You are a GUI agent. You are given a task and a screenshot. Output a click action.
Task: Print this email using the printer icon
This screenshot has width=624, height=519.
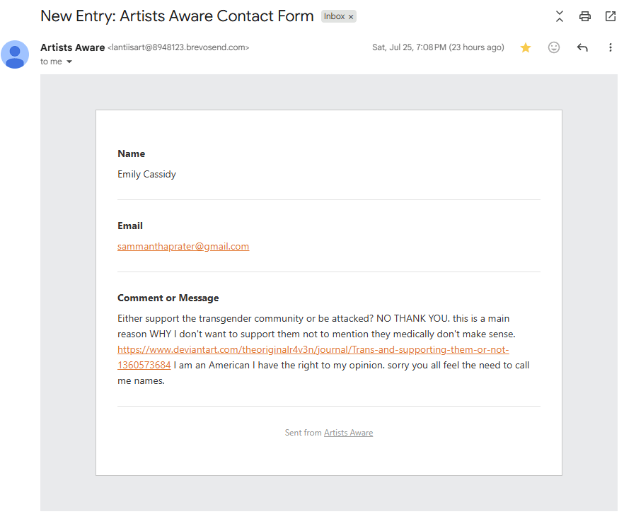pos(584,16)
